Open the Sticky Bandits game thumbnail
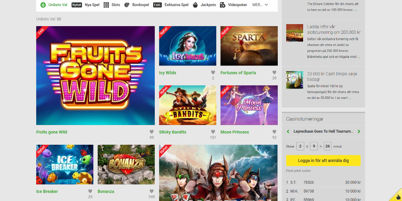This screenshot has height=201, width=402. [x=188, y=105]
